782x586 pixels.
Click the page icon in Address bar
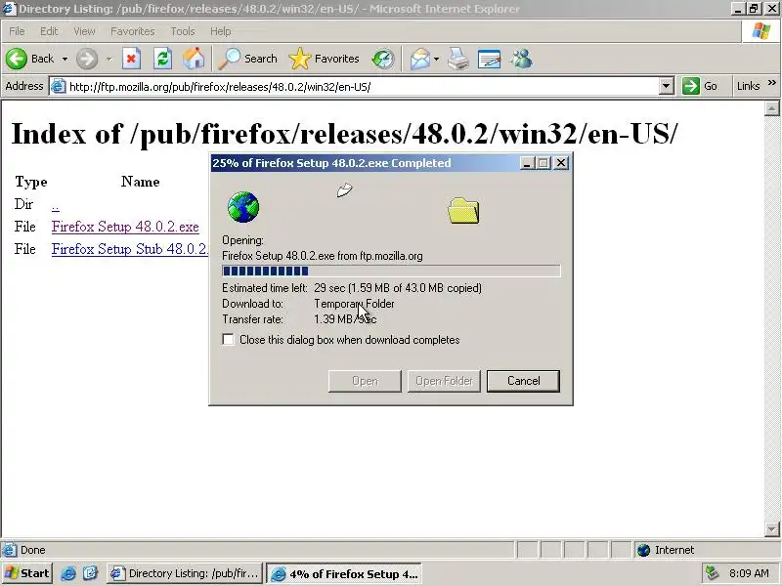tap(59, 86)
